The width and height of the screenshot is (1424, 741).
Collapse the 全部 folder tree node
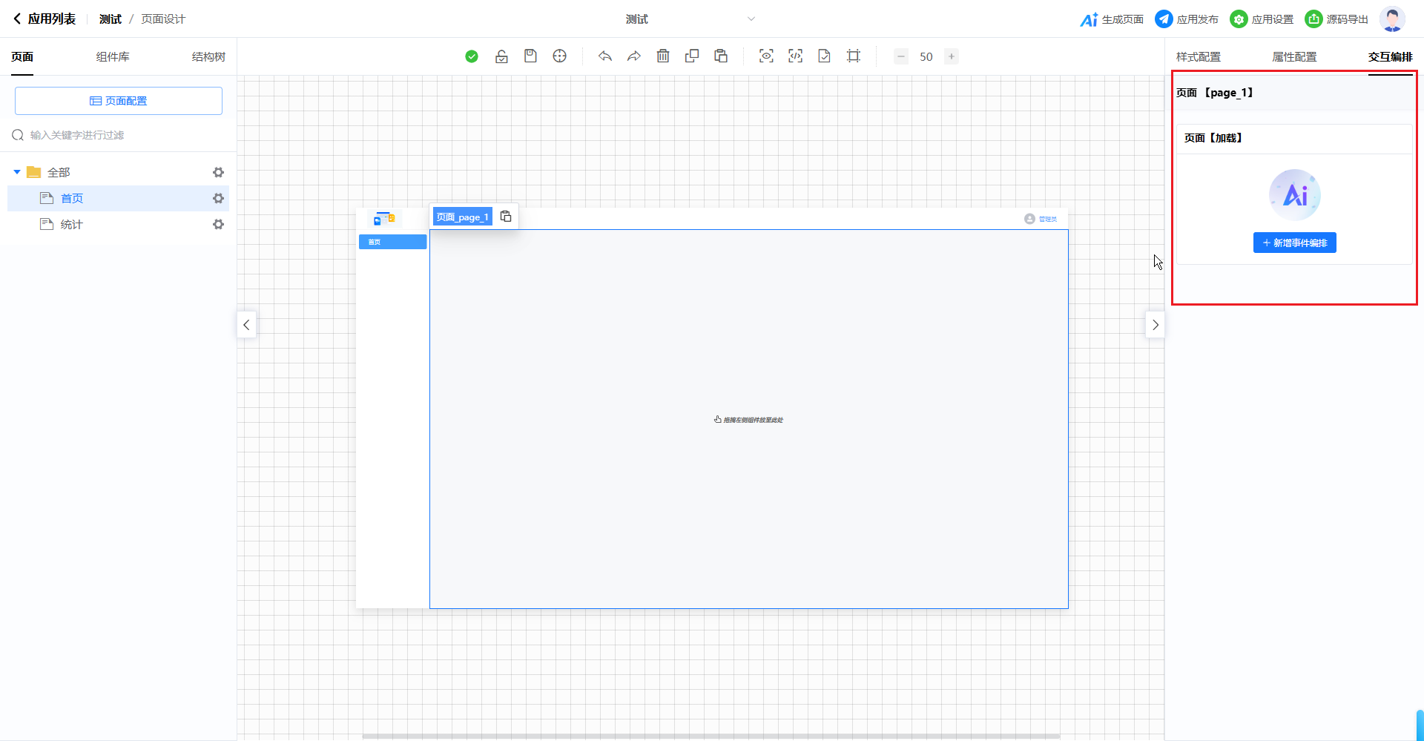pyautogui.click(x=17, y=172)
